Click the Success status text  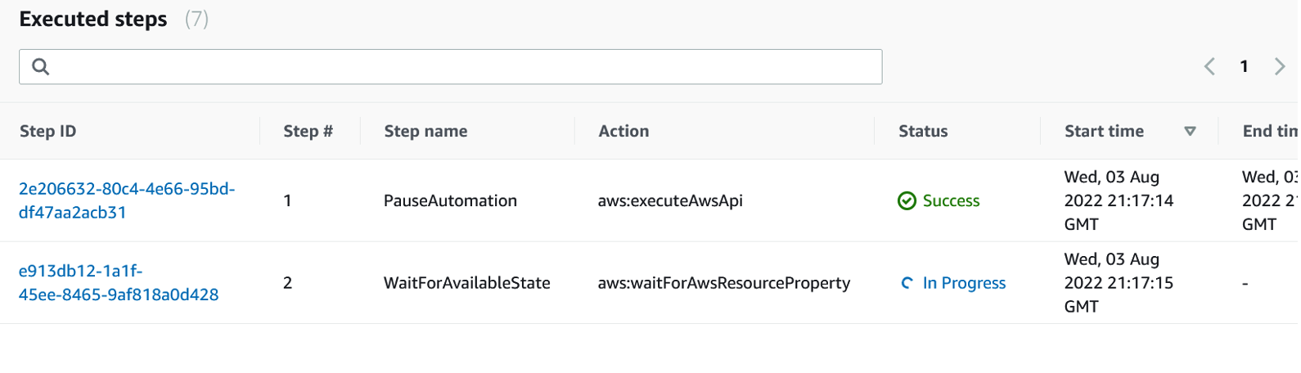[x=951, y=201]
